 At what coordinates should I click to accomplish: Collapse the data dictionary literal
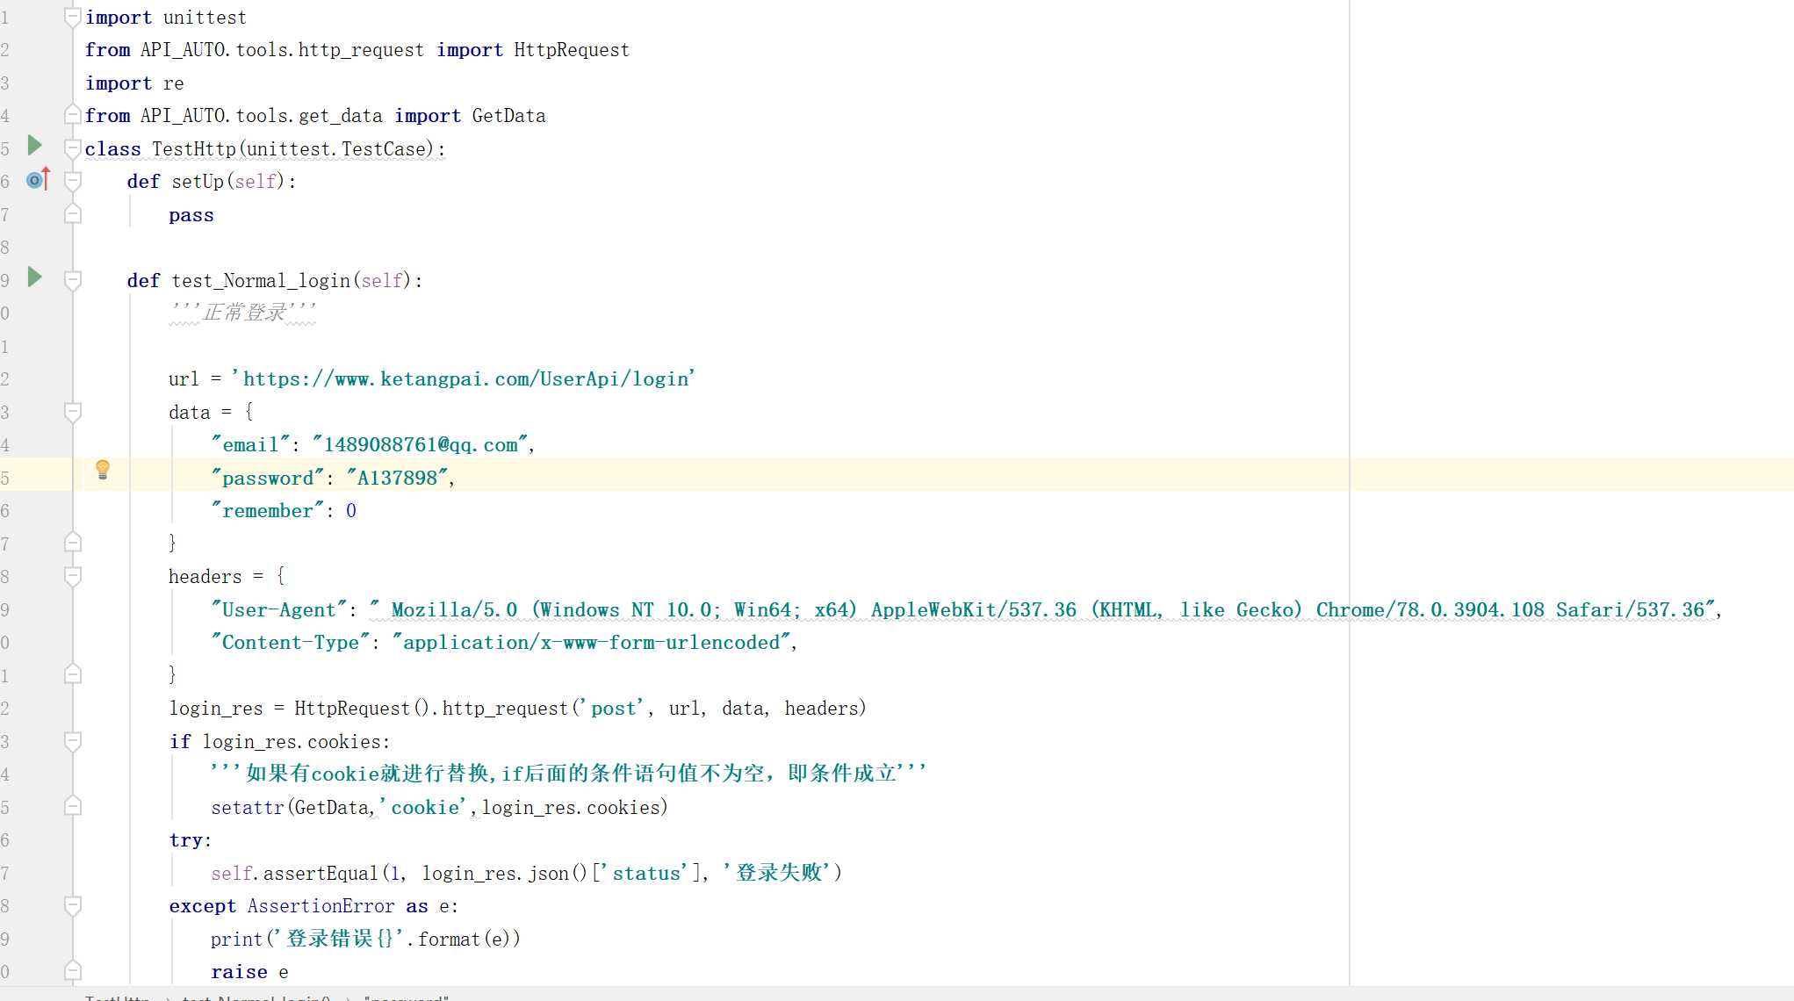tap(73, 412)
